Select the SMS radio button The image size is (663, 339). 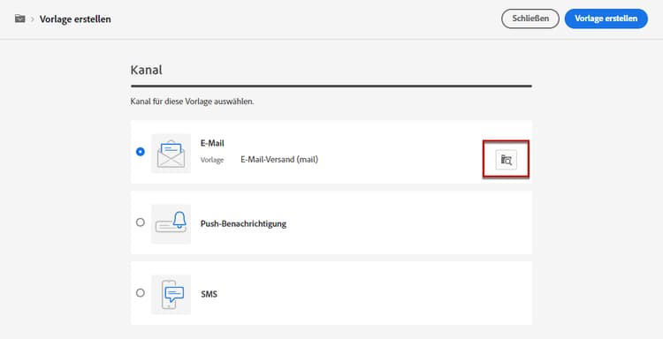point(141,292)
